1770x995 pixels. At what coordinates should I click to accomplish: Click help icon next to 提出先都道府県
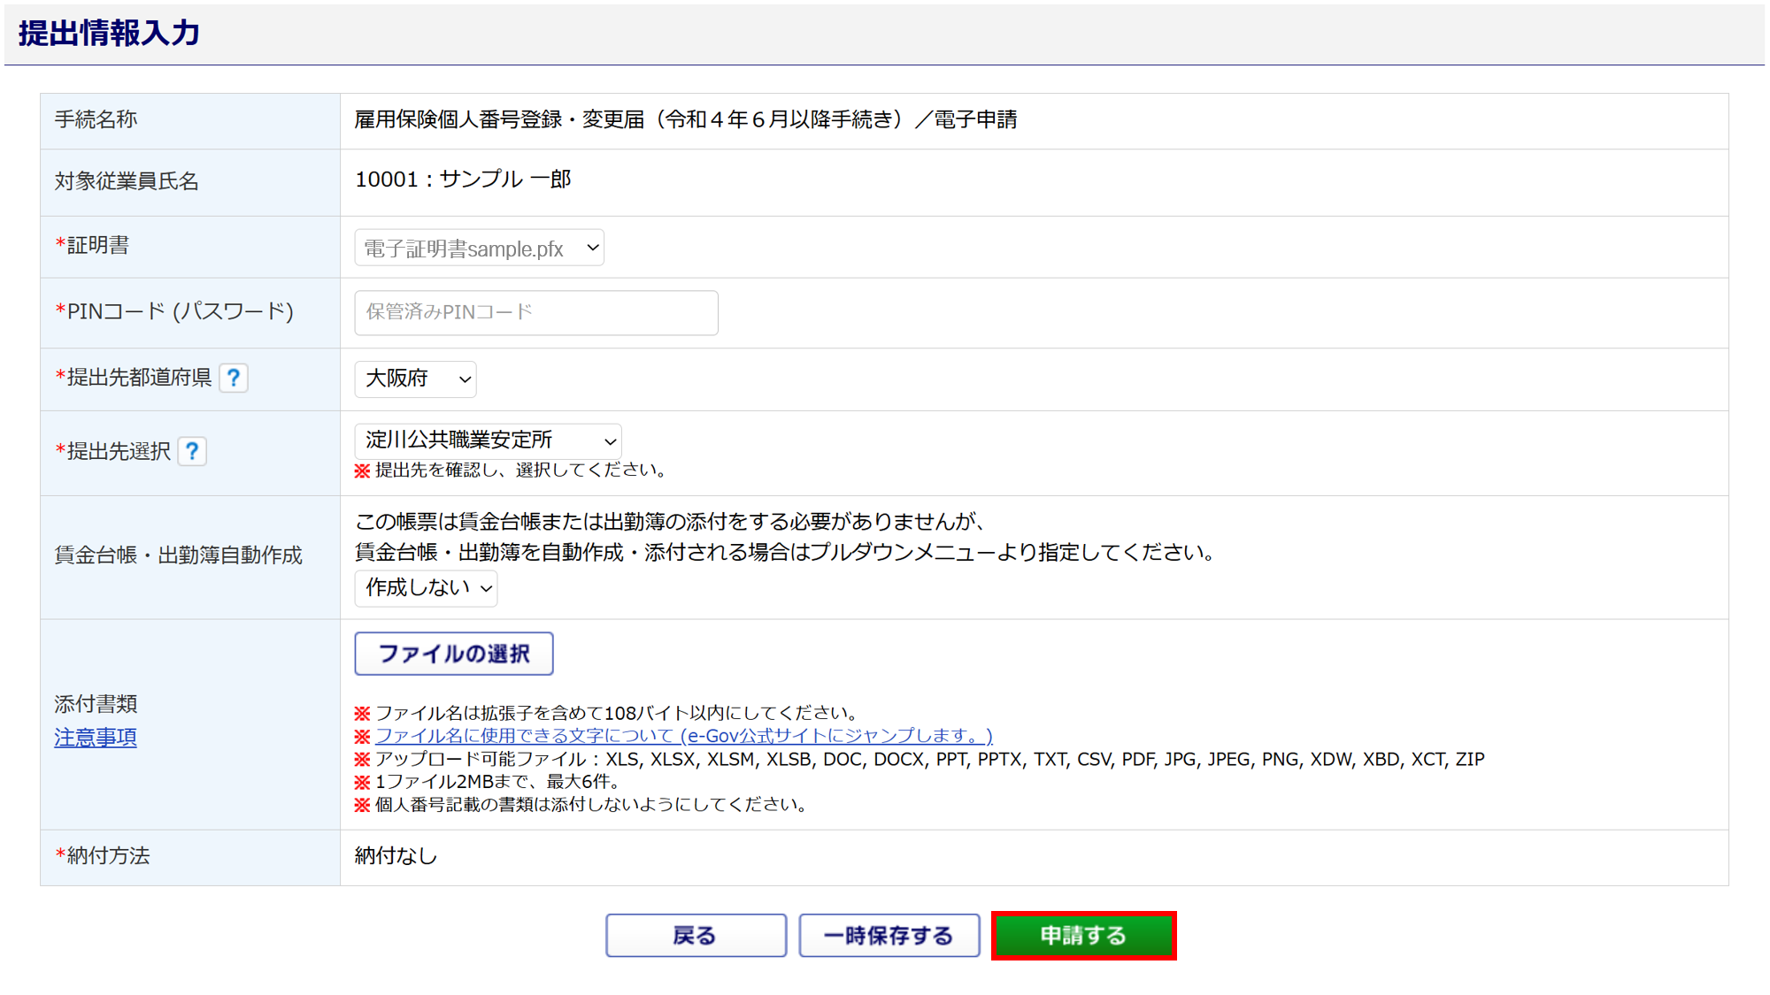[x=234, y=379]
